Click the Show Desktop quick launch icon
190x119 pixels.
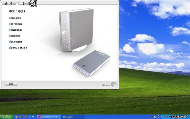tap(33, 117)
